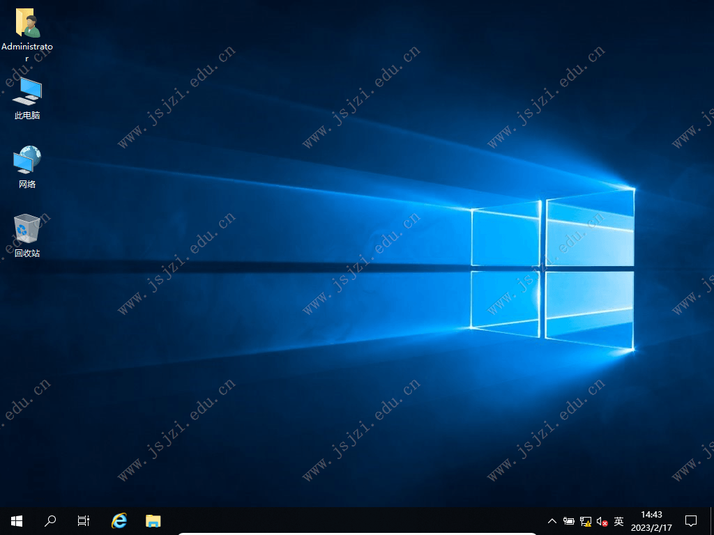Switch input language indicator 英
Viewport: 714px width, 535px height.
click(x=618, y=521)
